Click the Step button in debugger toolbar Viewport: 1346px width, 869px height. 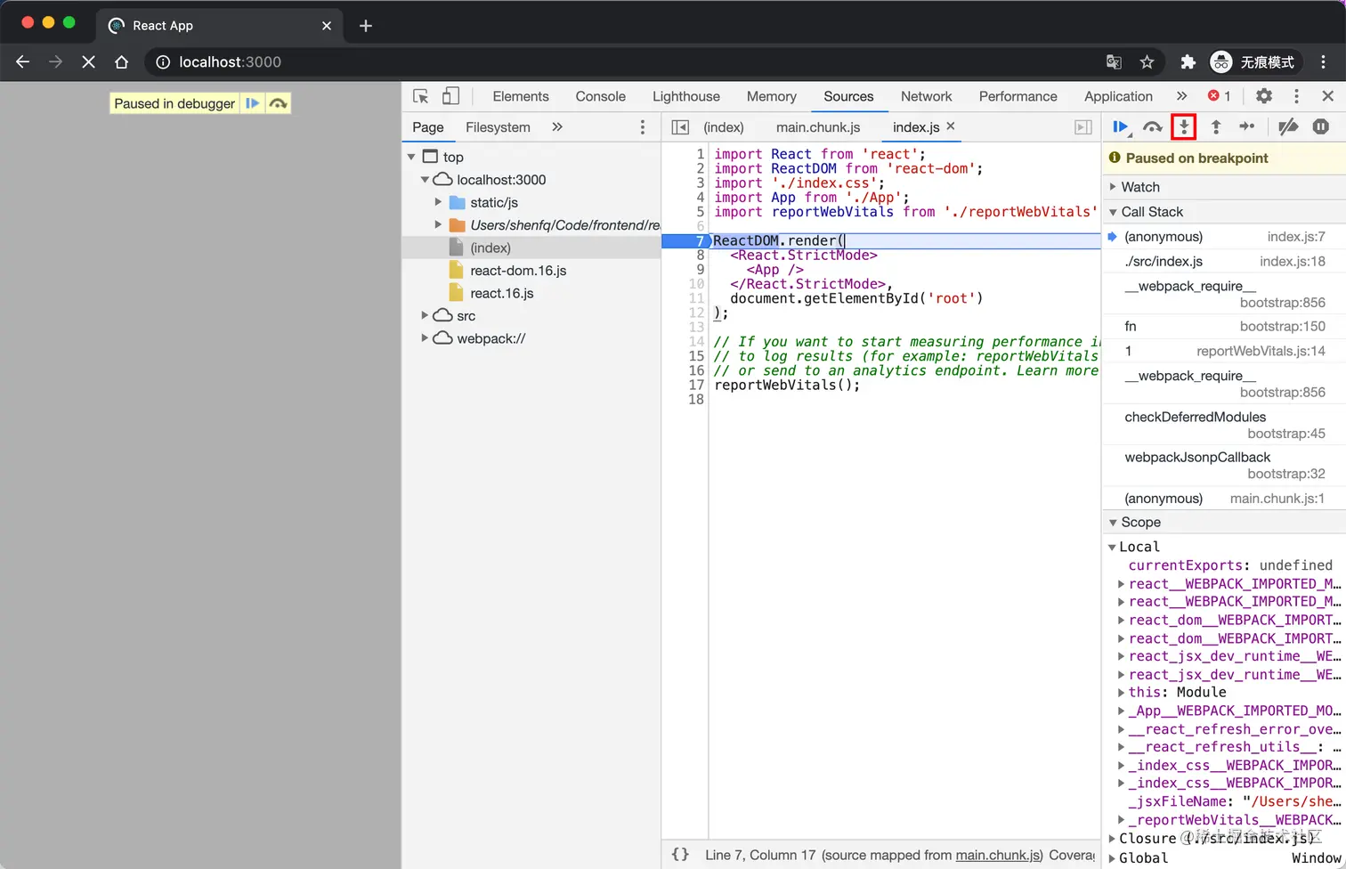tap(1247, 127)
